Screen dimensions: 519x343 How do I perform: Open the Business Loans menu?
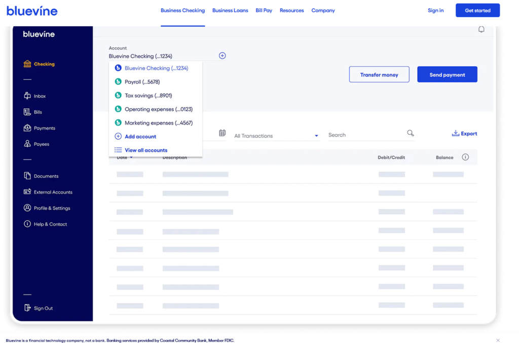pyautogui.click(x=230, y=11)
